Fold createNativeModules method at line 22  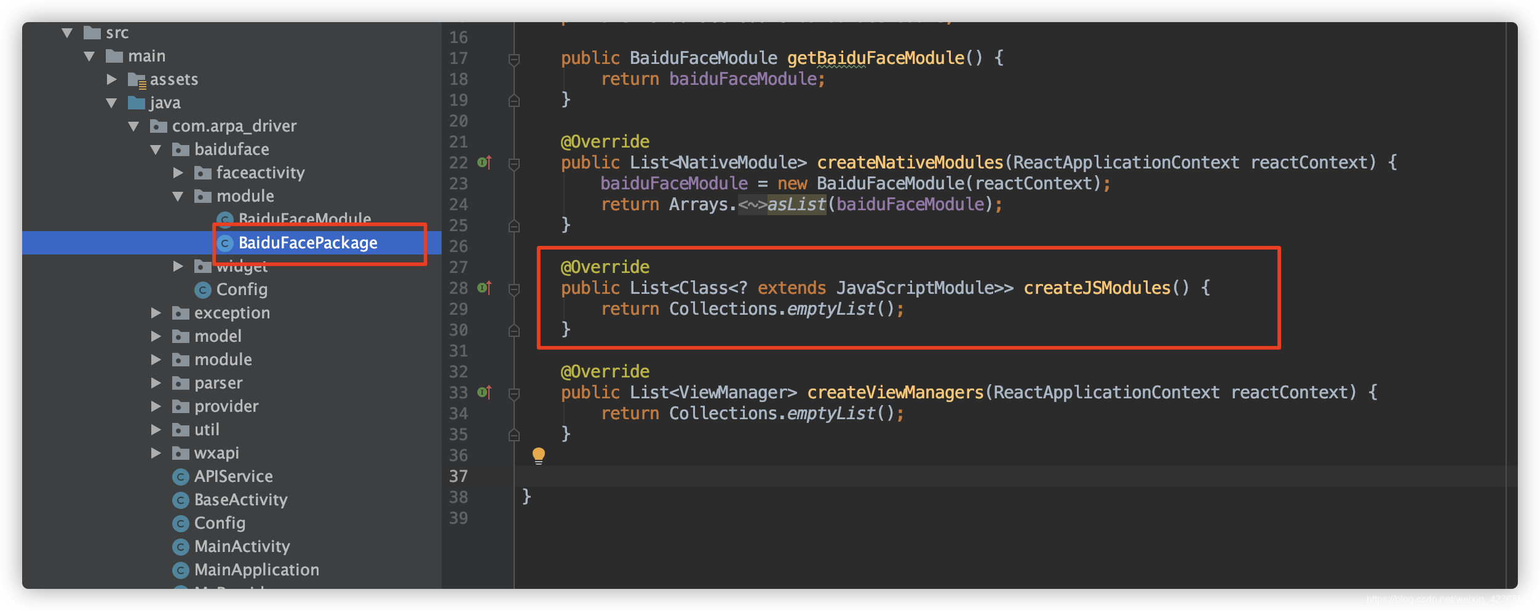[x=514, y=164]
